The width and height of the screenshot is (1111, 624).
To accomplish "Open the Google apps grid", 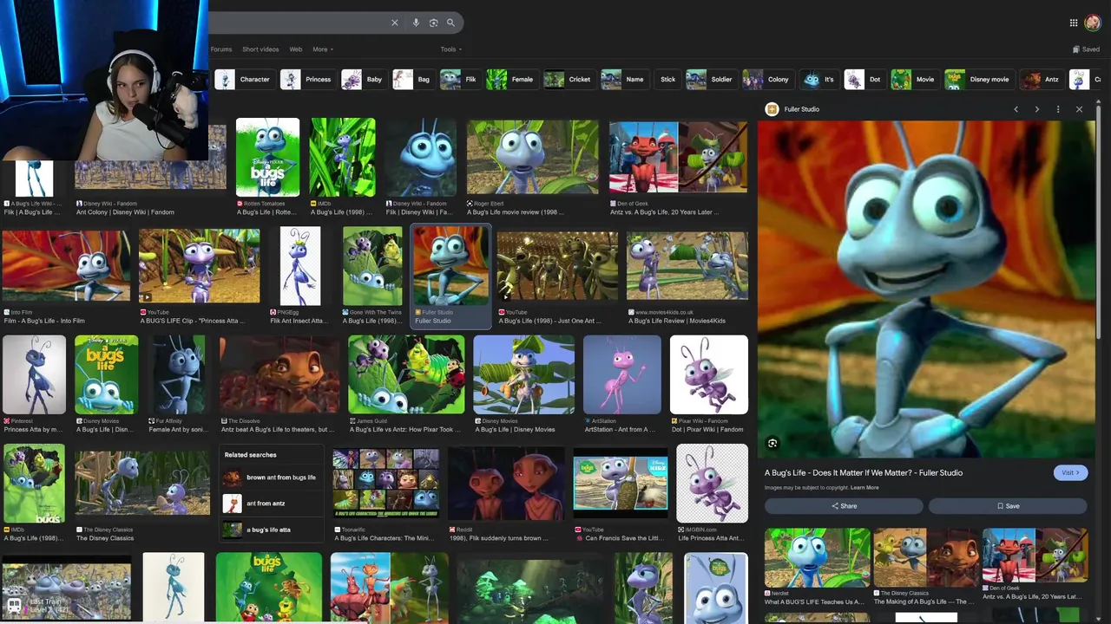I will click(1074, 23).
